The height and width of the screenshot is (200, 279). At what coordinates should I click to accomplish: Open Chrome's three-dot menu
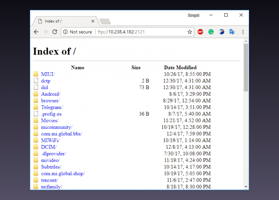[243, 32]
